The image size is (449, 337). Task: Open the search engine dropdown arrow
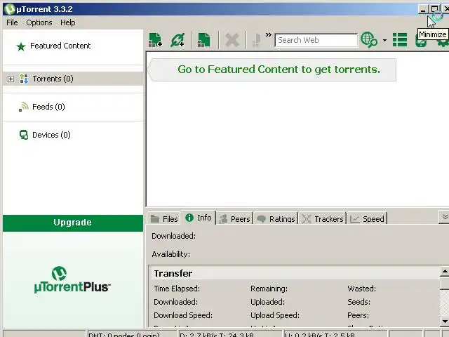point(384,41)
